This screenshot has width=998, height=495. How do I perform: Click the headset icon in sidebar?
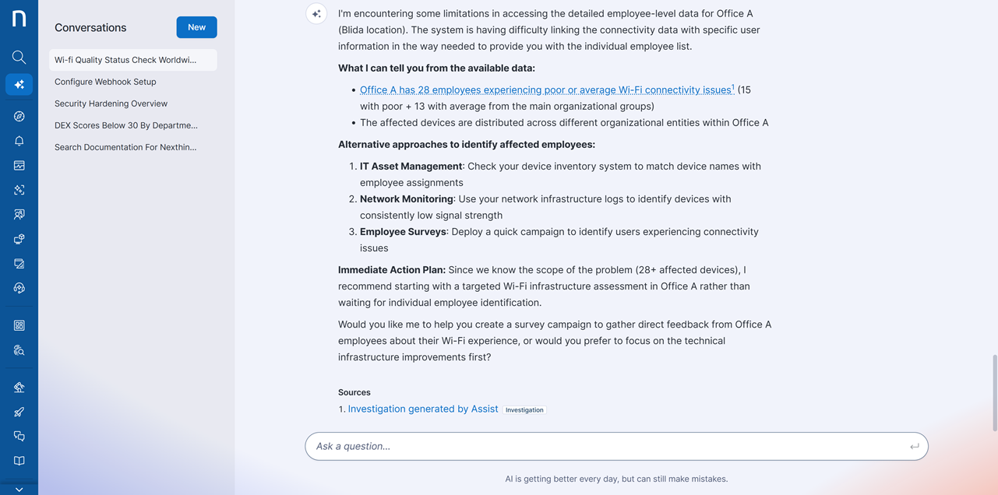tap(19, 288)
